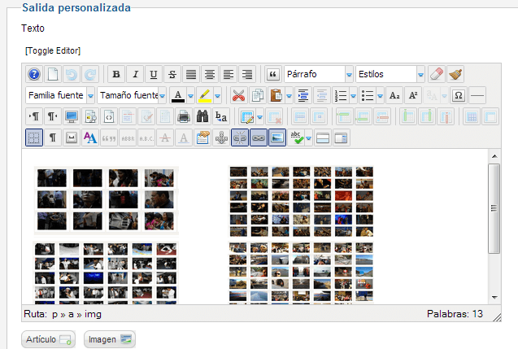Expand numbered list style arrow

353,95
